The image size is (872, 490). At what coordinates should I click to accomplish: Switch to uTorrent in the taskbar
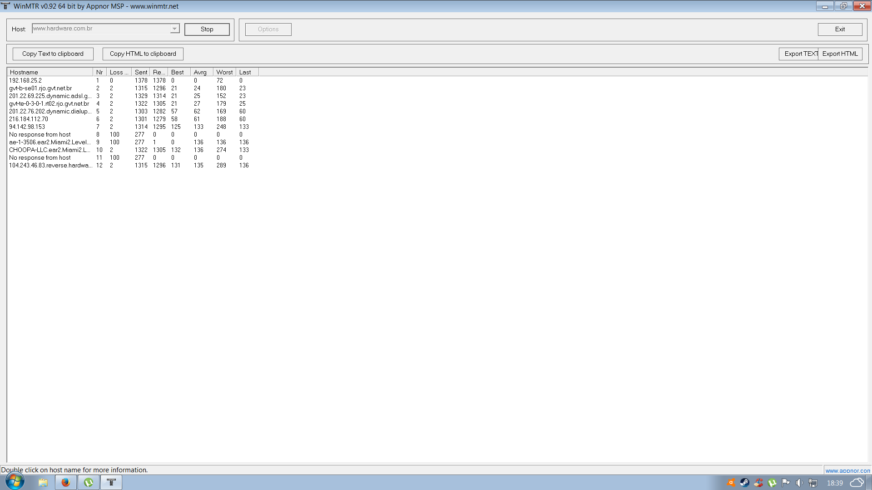(x=89, y=482)
